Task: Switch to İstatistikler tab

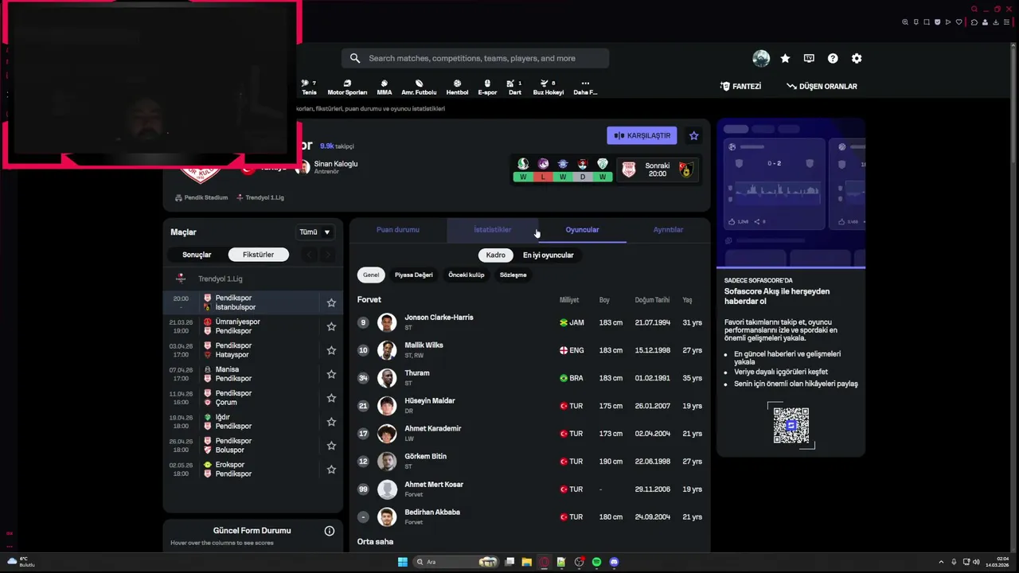Action: point(493,229)
